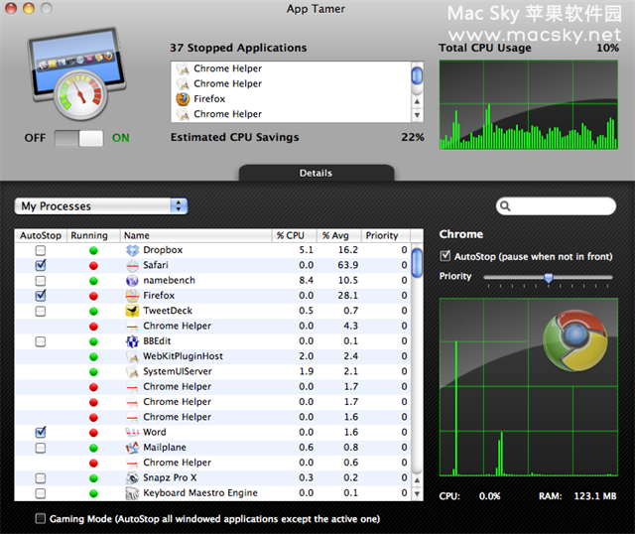
Task: Click the Word app icon
Action: (x=132, y=433)
